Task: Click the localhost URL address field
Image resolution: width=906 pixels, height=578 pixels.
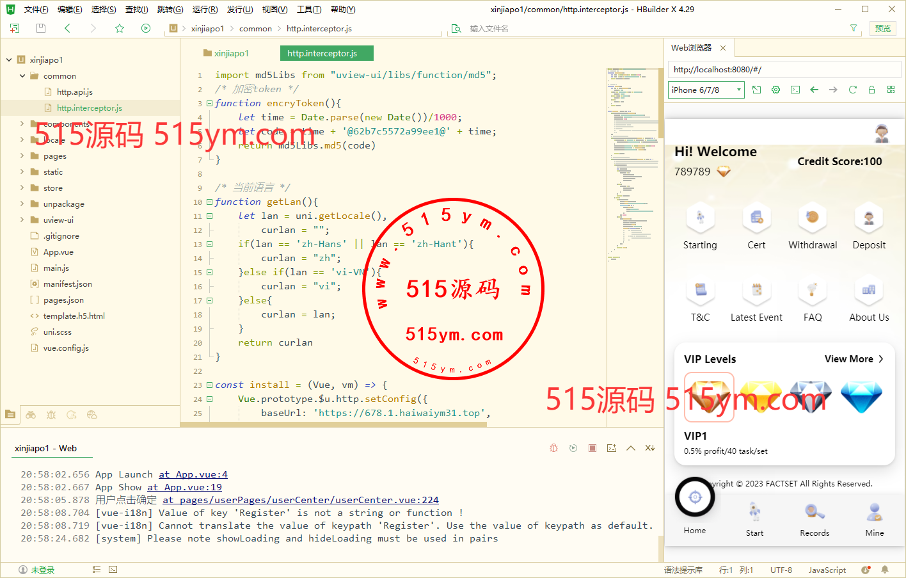Action: [784, 69]
